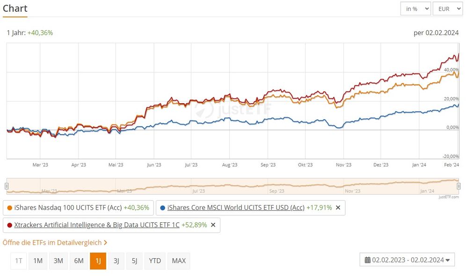This screenshot has height=276, width=467.
Task: Grab the left handle of range navigator
Action: tap(7, 186)
